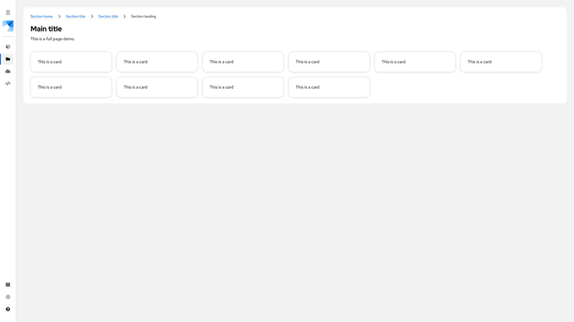
Task: Click the help question mark icon
Action: [x=8, y=309]
